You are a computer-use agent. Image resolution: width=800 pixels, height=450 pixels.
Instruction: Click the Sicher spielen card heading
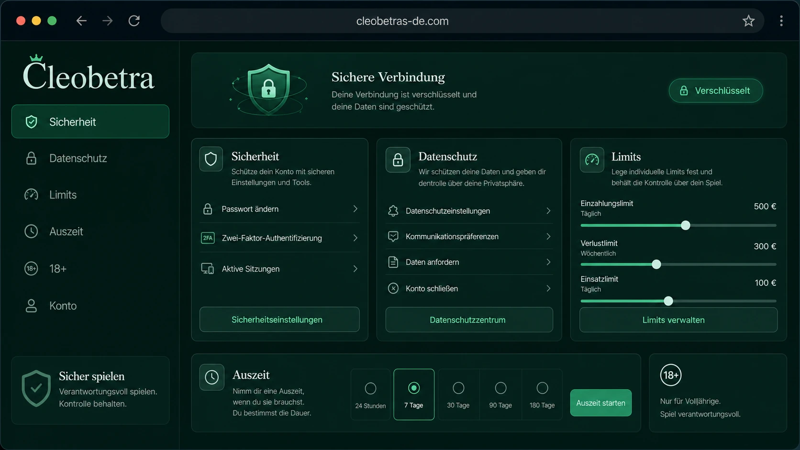pyautogui.click(x=91, y=376)
